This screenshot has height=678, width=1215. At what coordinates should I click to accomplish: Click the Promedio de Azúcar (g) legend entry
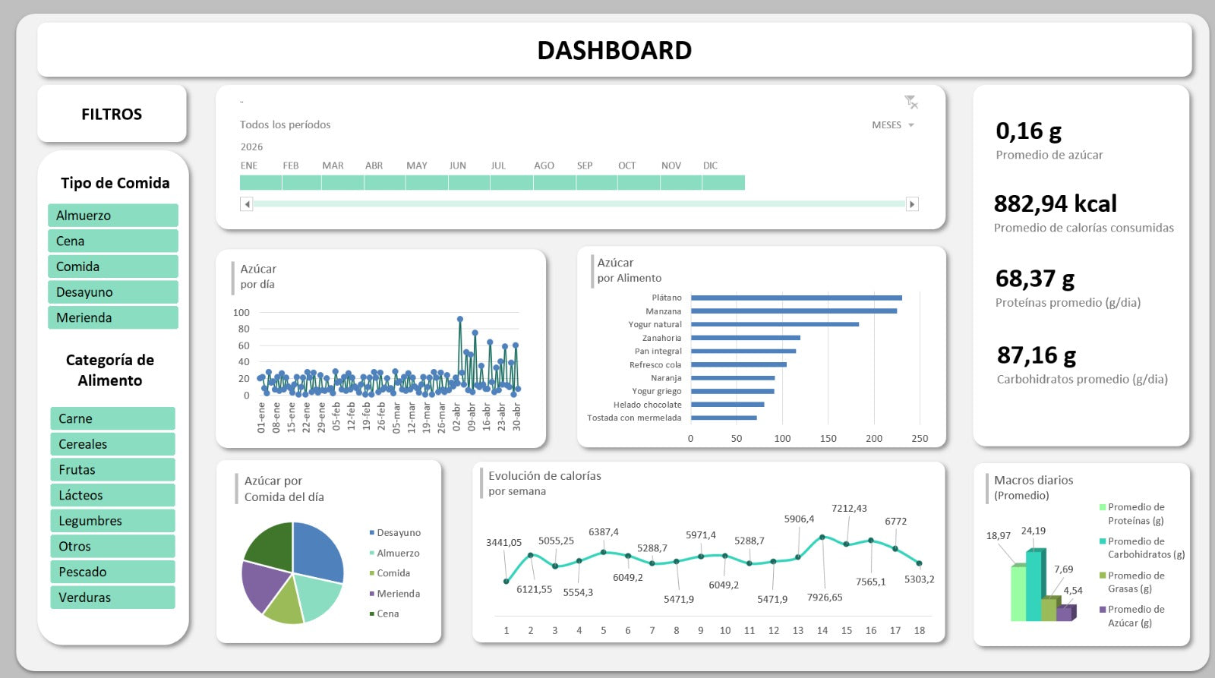coord(1131,617)
